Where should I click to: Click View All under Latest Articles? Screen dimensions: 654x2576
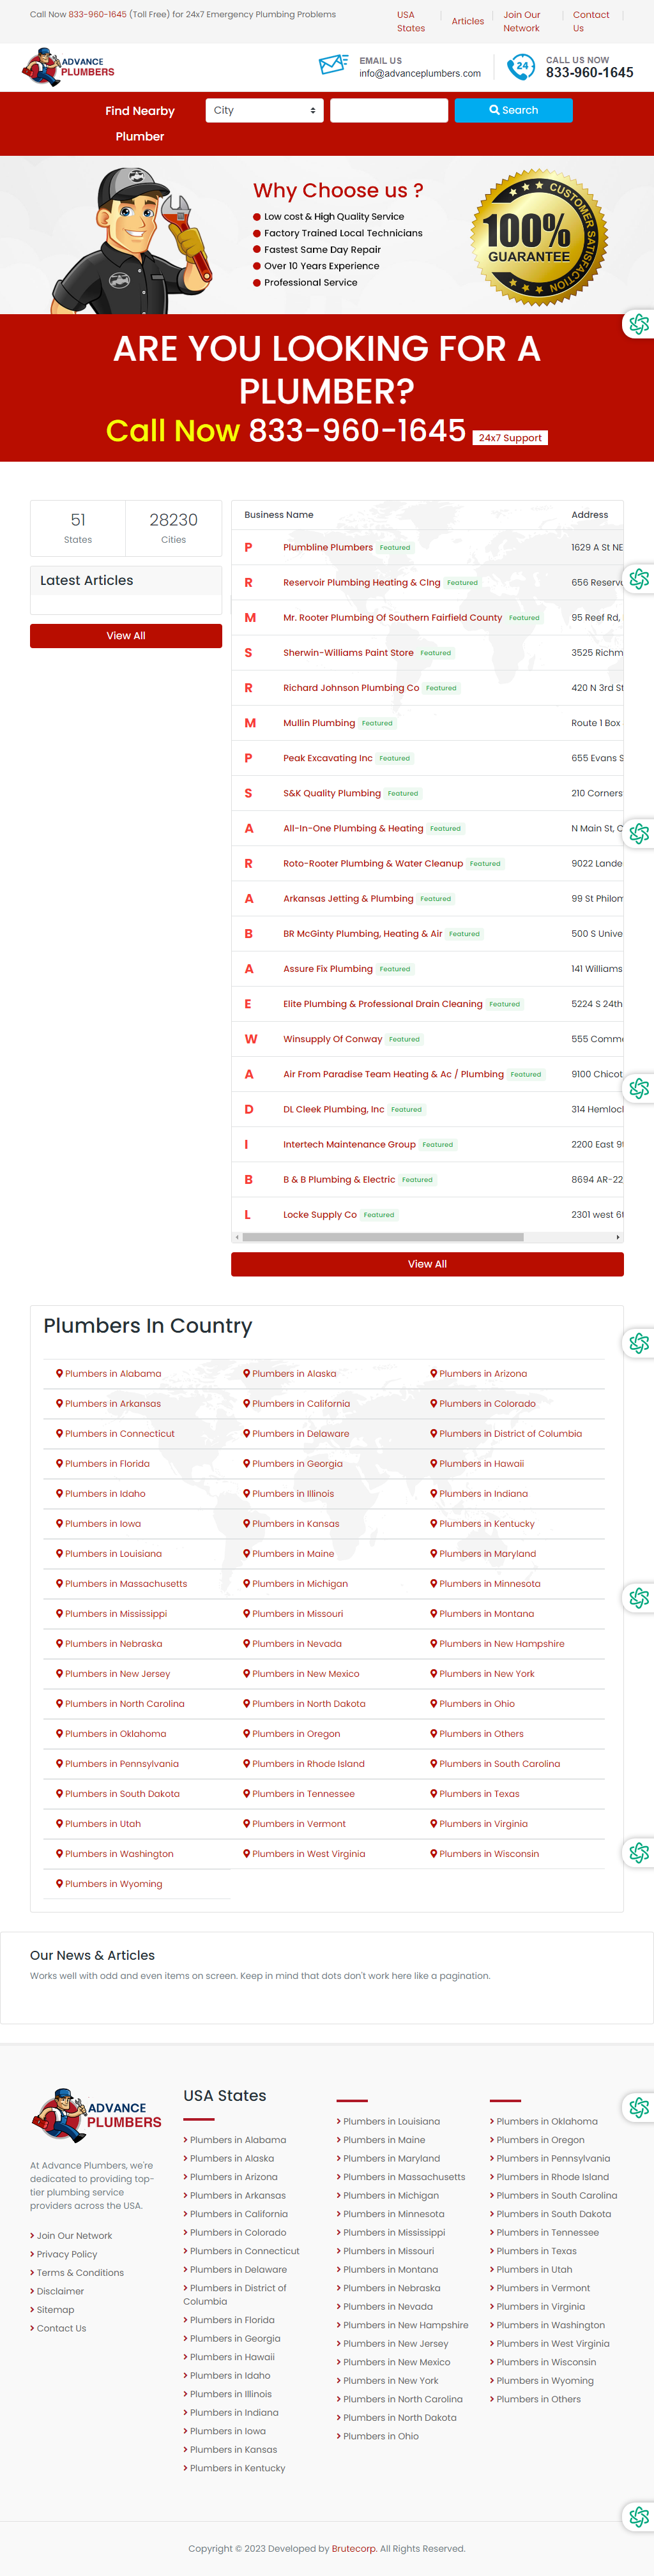(x=126, y=636)
